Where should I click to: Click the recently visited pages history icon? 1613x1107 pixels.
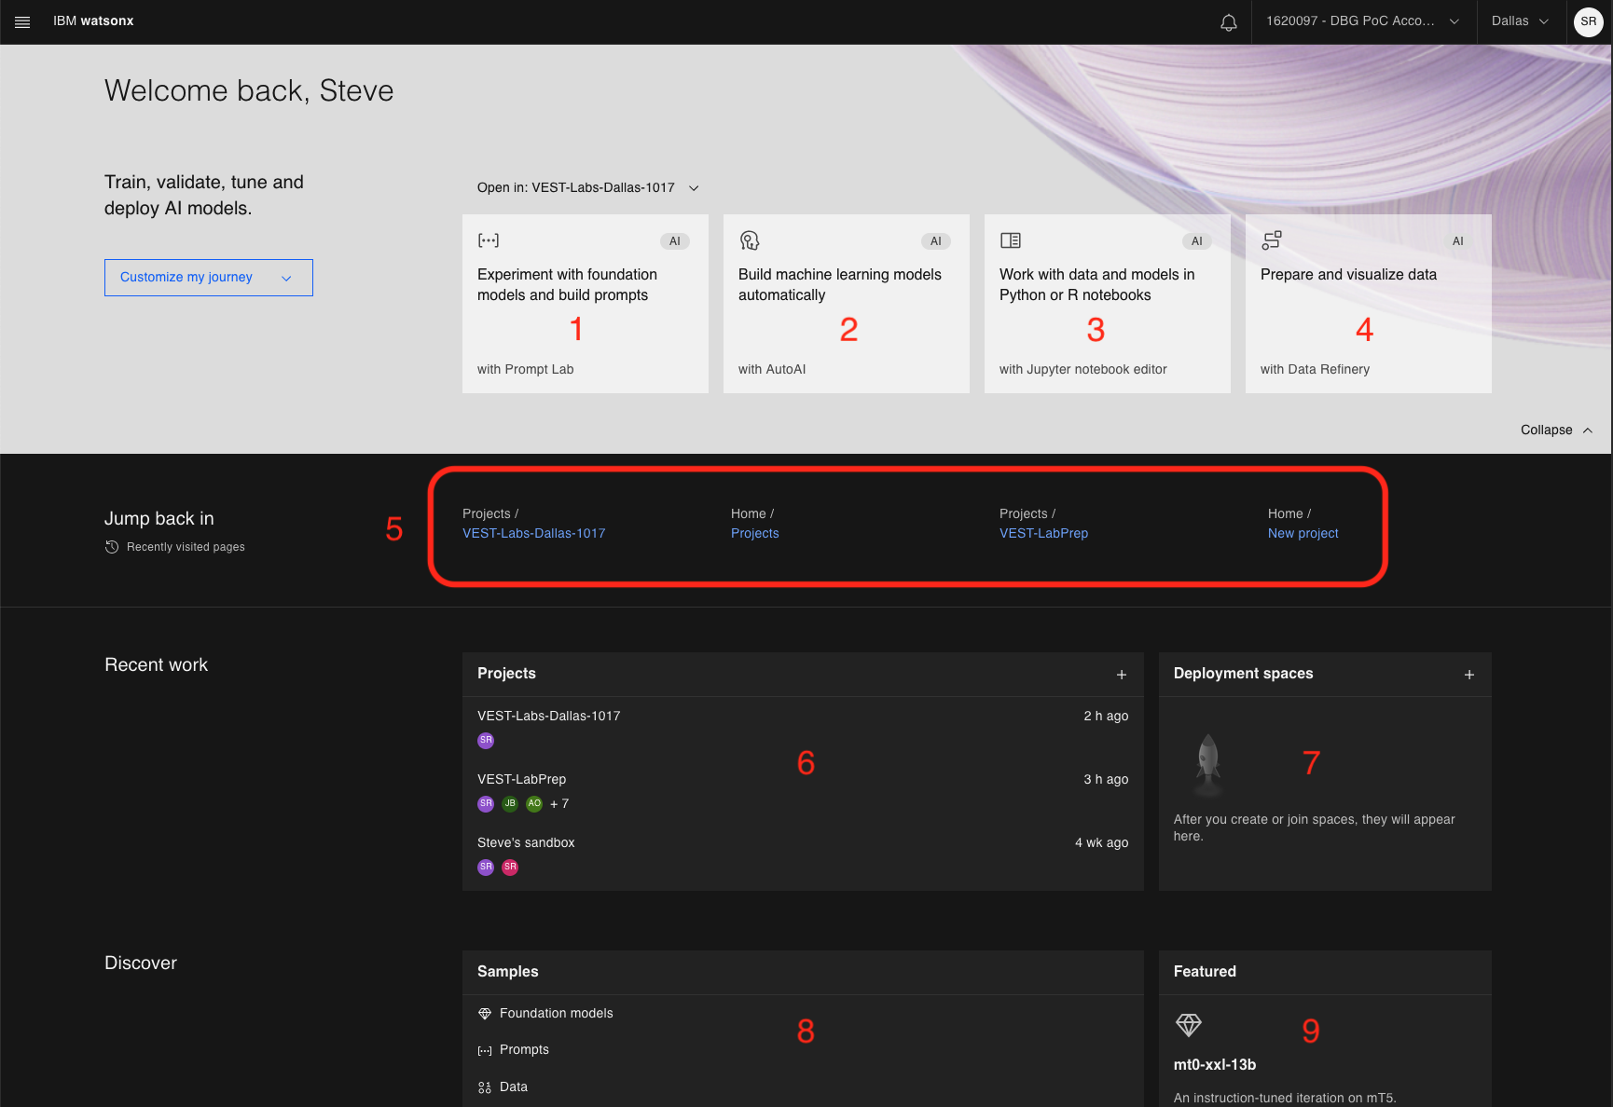point(112,547)
